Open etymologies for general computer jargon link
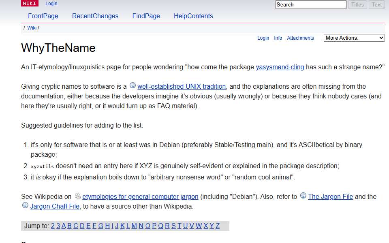The width and height of the screenshot is (389, 243). coord(141,197)
